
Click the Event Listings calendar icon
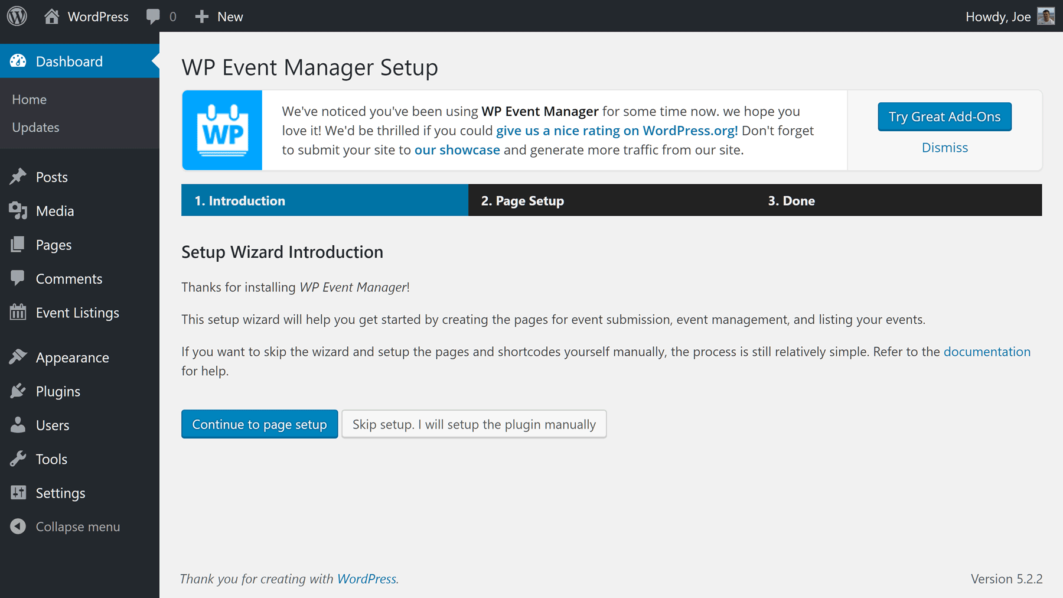pyautogui.click(x=18, y=311)
